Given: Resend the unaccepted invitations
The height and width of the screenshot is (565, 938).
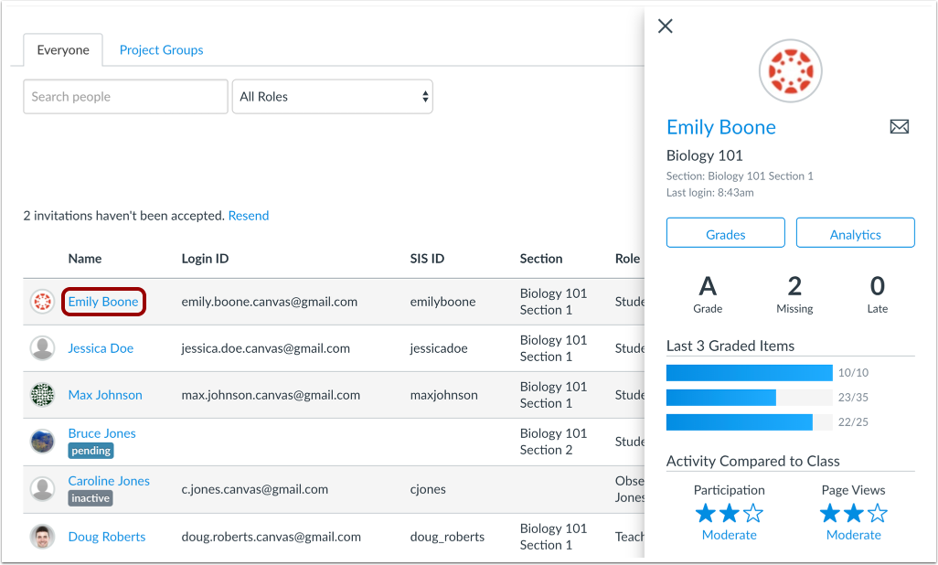Looking at the screenshot, I should point(249,216).
